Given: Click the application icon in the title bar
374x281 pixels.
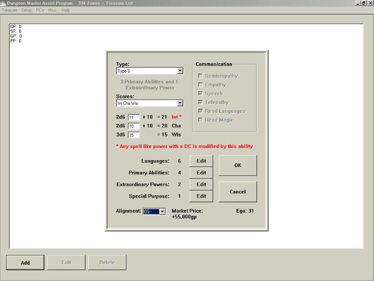Looking at the screenshot, I should coord(3,3).
